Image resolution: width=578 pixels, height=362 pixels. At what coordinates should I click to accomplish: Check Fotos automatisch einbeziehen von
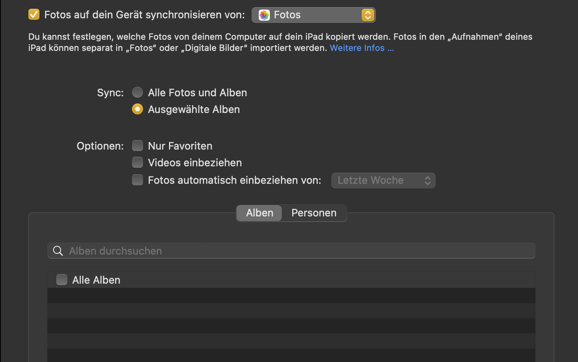tap(138, 180)
